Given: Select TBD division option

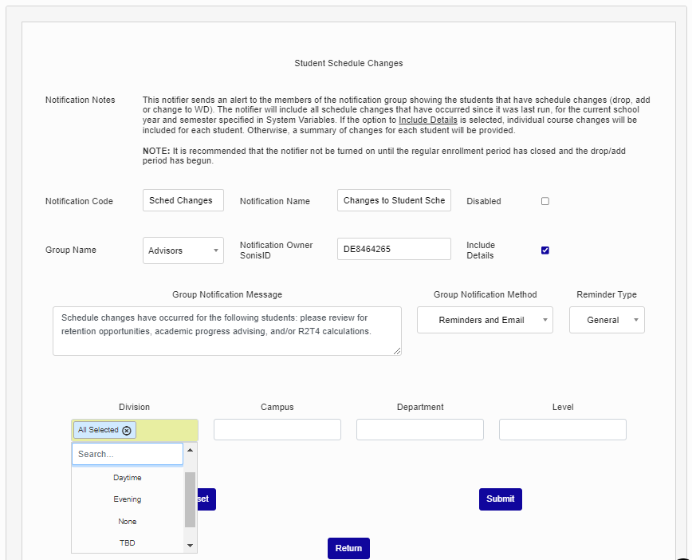Looking at the screenshot, I should point(128,543).
